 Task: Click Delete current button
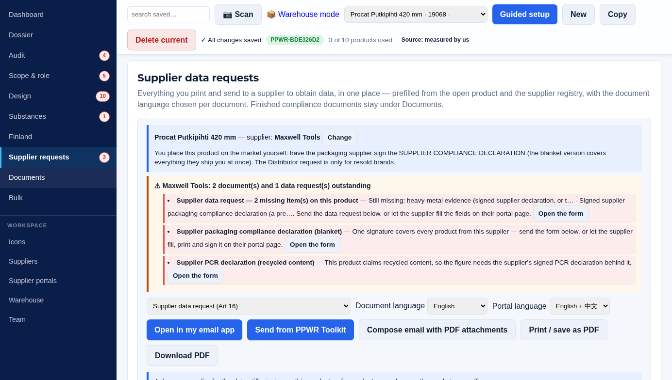[x=162, y=40]
